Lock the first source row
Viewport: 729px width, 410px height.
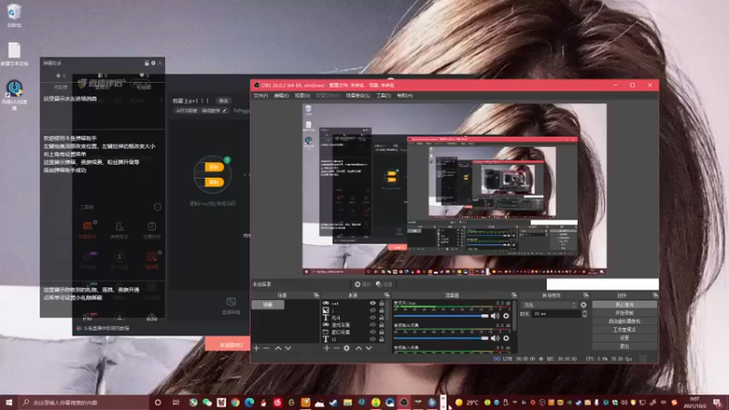click(382, 303)
